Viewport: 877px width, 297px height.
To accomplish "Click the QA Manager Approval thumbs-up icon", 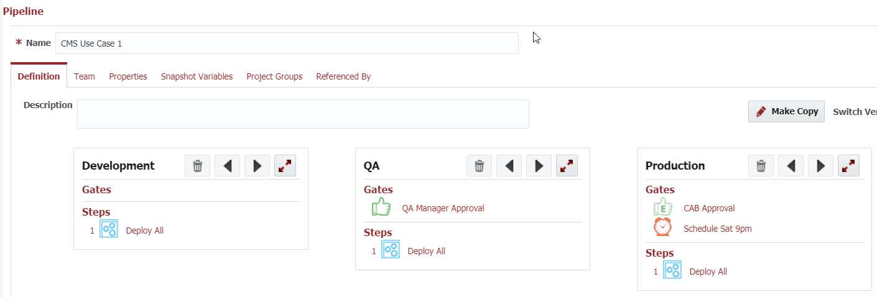I will point(381,207).
